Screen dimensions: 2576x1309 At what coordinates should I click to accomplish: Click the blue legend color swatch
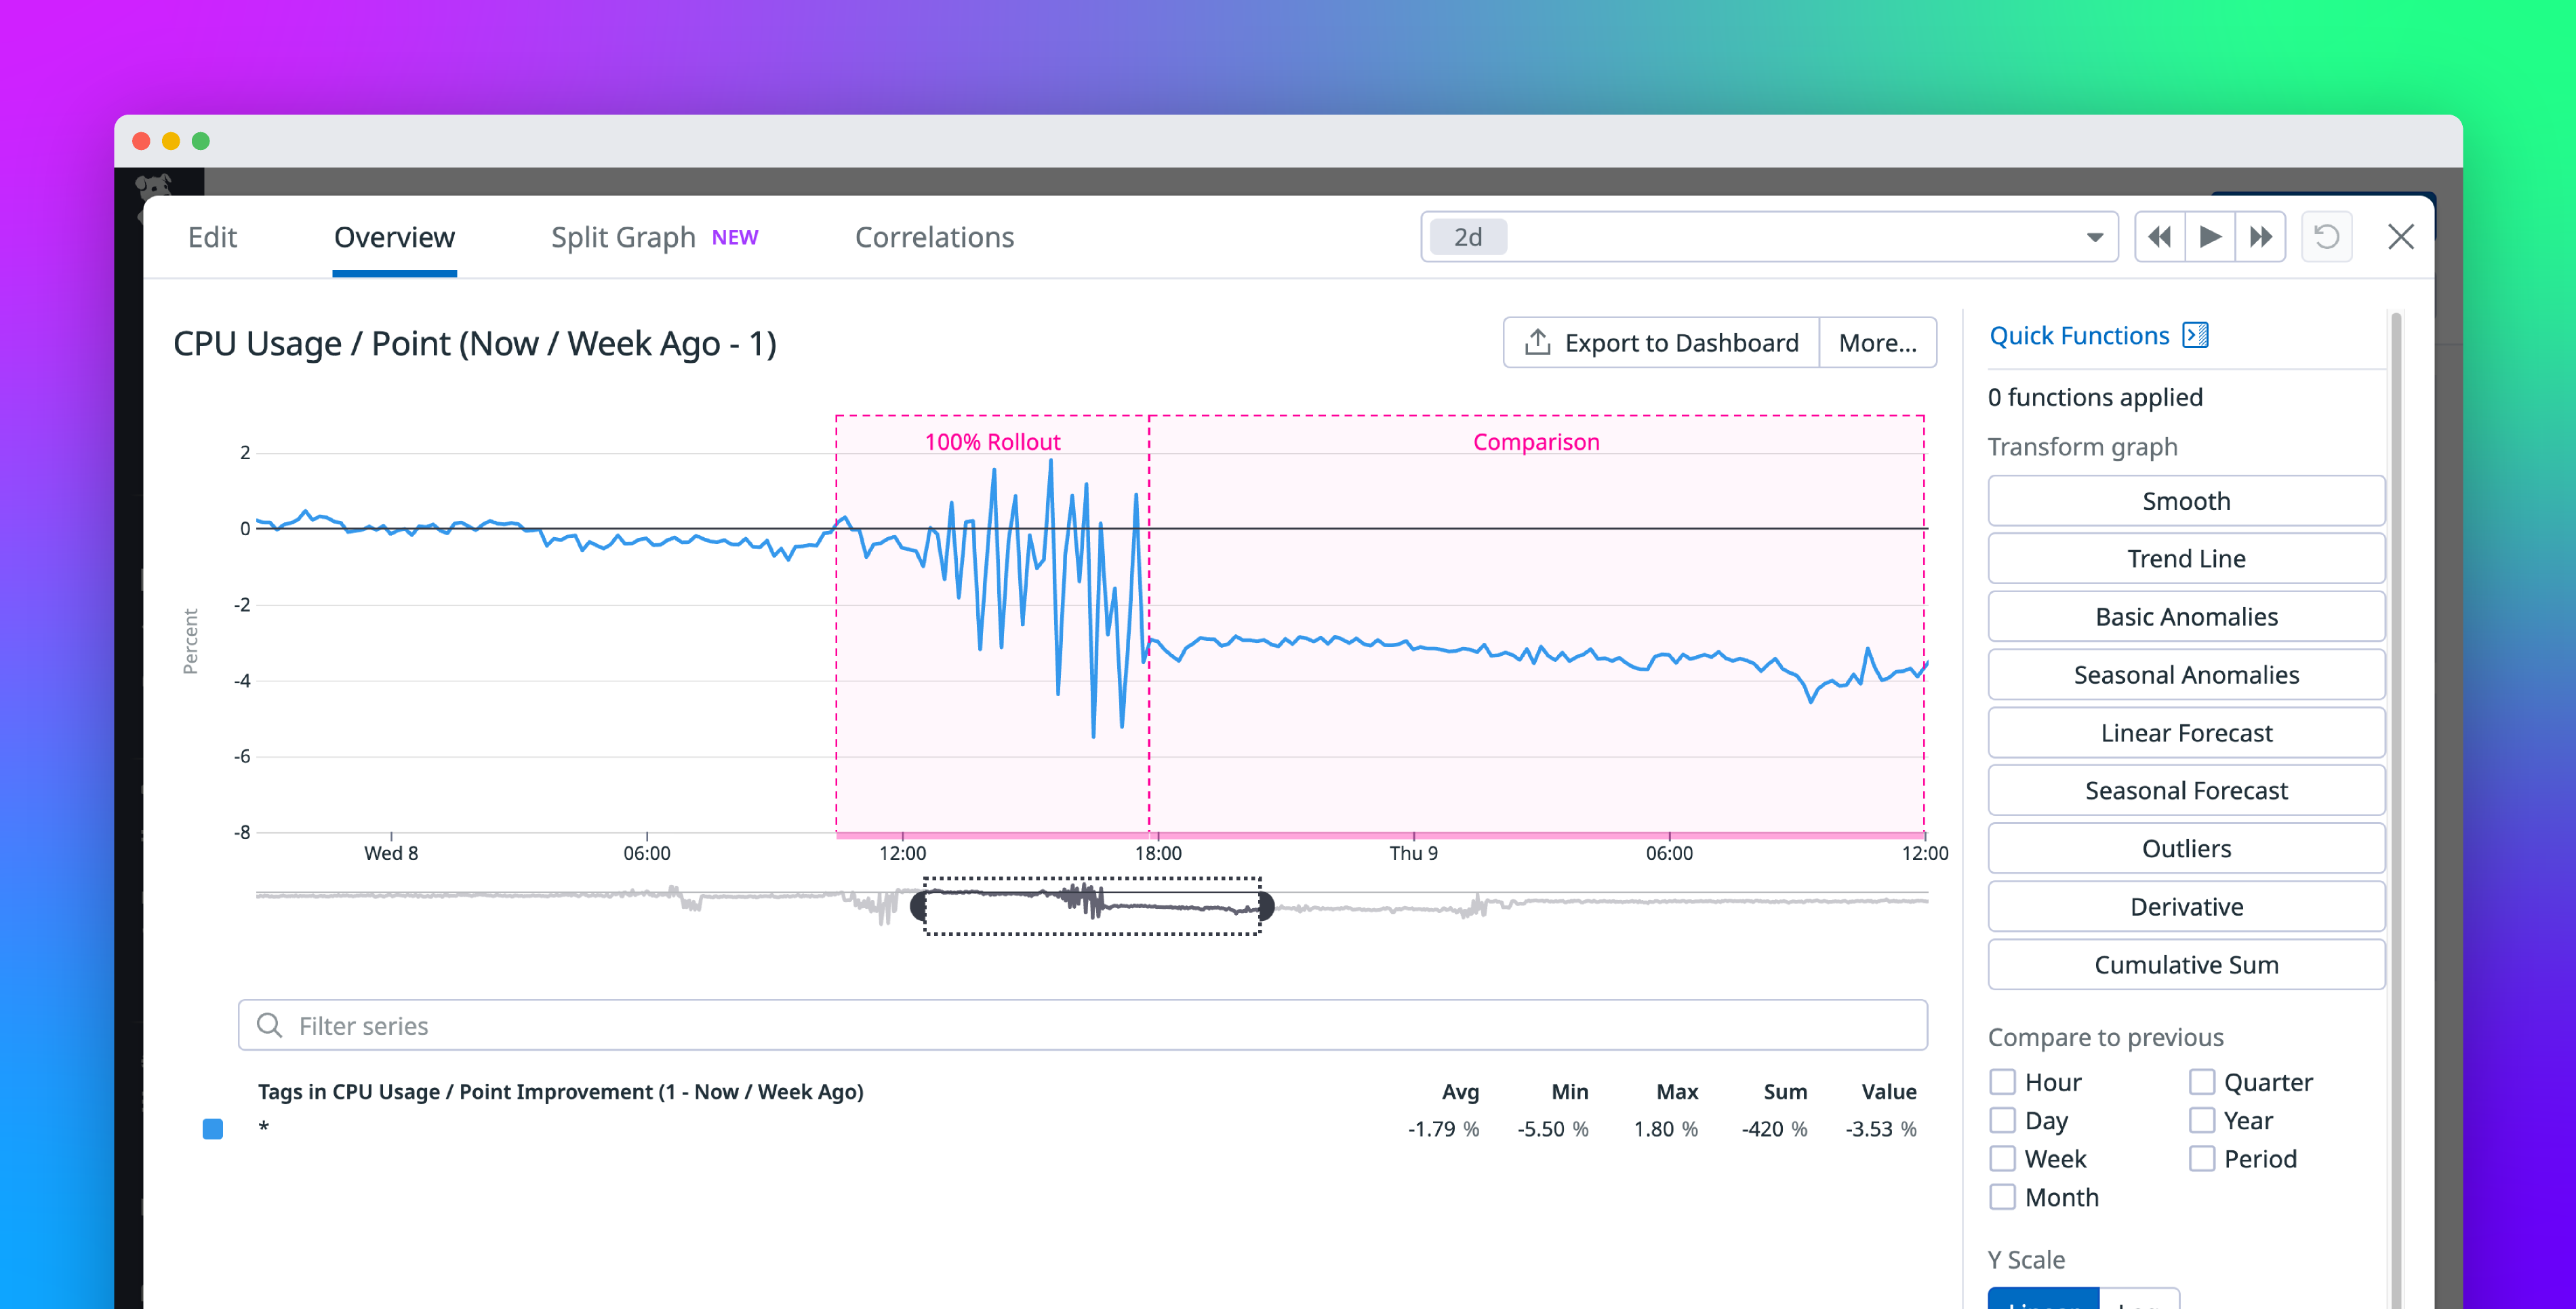click(212, 1129)
